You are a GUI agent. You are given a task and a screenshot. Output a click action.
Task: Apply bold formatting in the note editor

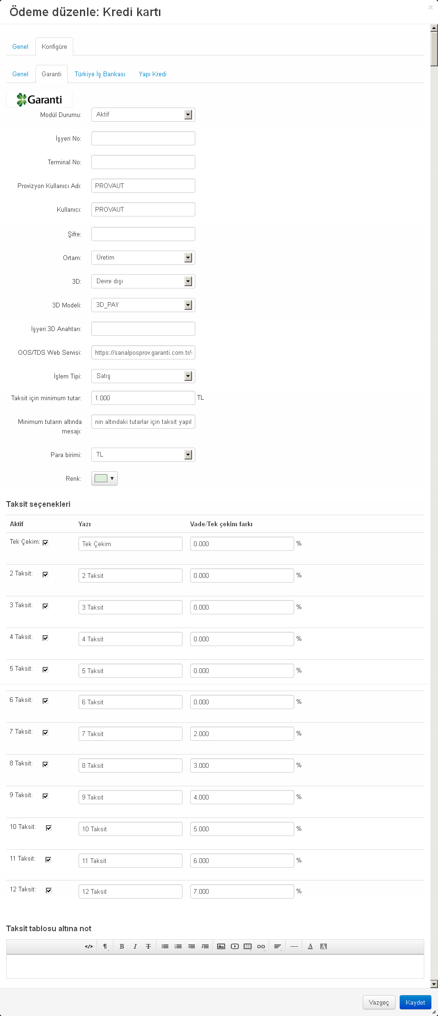[x=122, y=946]
